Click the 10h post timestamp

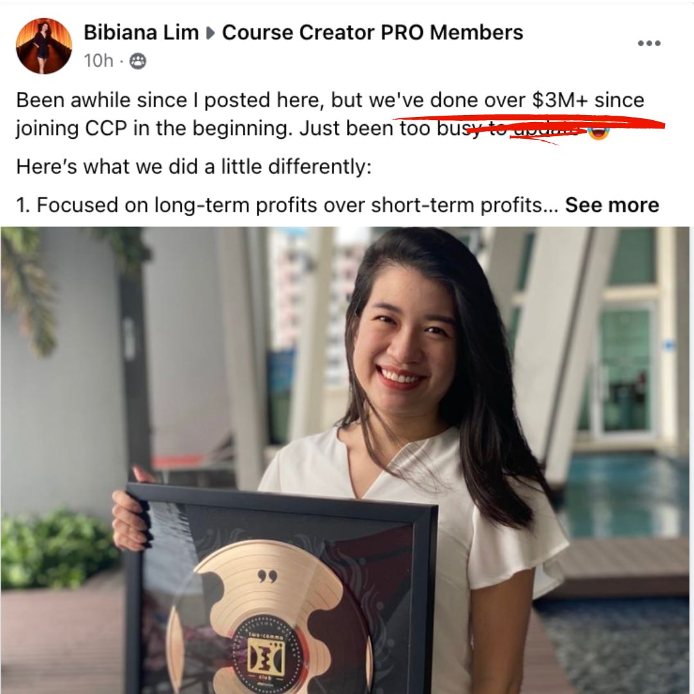[98, 60]
